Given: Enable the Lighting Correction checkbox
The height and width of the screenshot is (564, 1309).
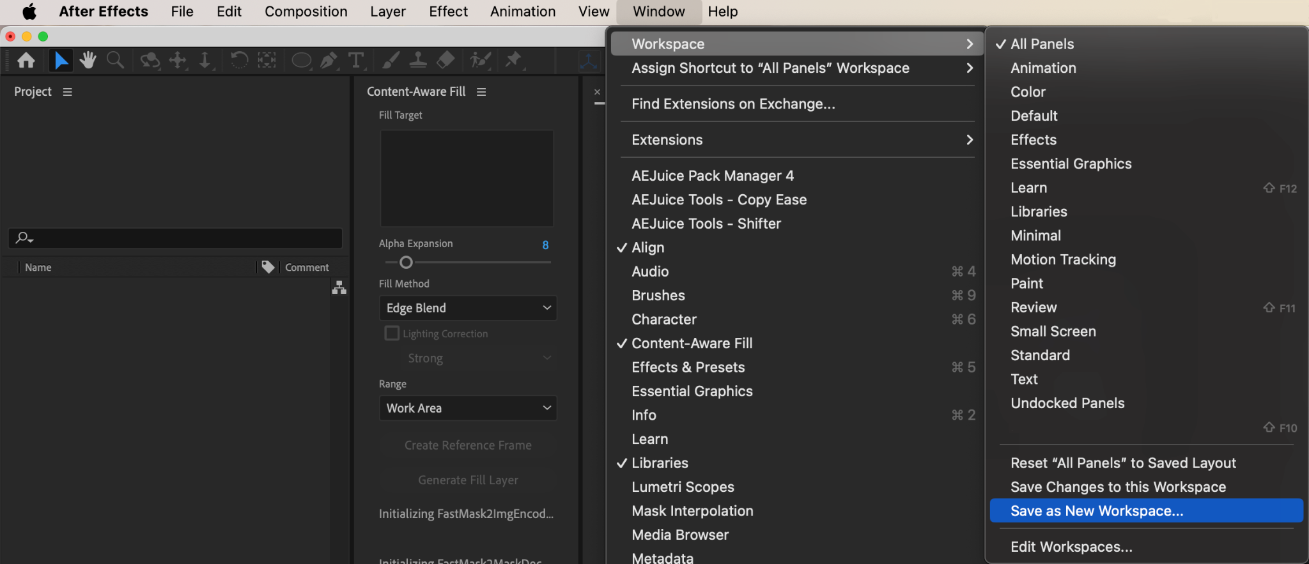Looking at the screenshot, I should pos(392,333).
